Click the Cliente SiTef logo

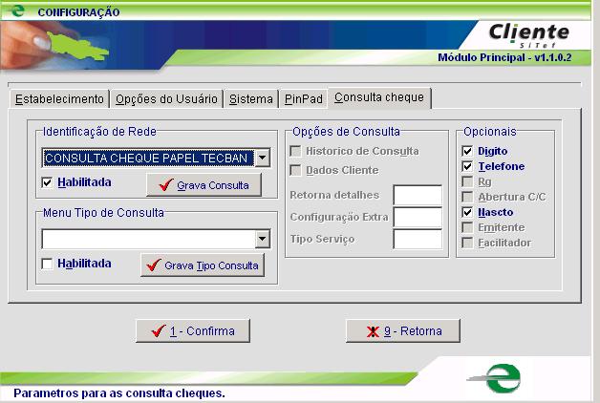click(x=528, y=35)
